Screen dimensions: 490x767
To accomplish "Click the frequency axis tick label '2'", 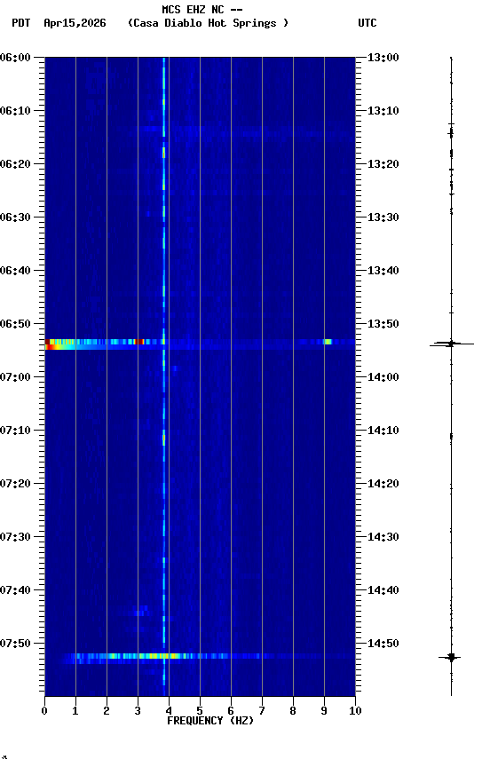I will click(107, 711).
